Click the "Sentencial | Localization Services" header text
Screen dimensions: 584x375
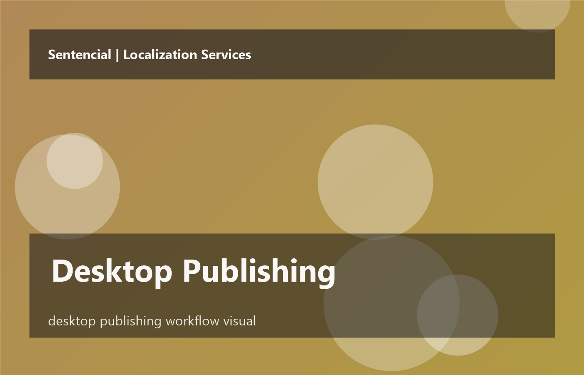(x=149, y=55)
